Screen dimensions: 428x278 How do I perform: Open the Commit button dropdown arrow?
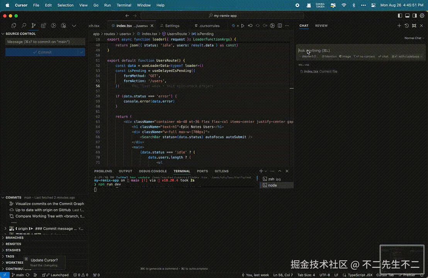click(82, 52)
